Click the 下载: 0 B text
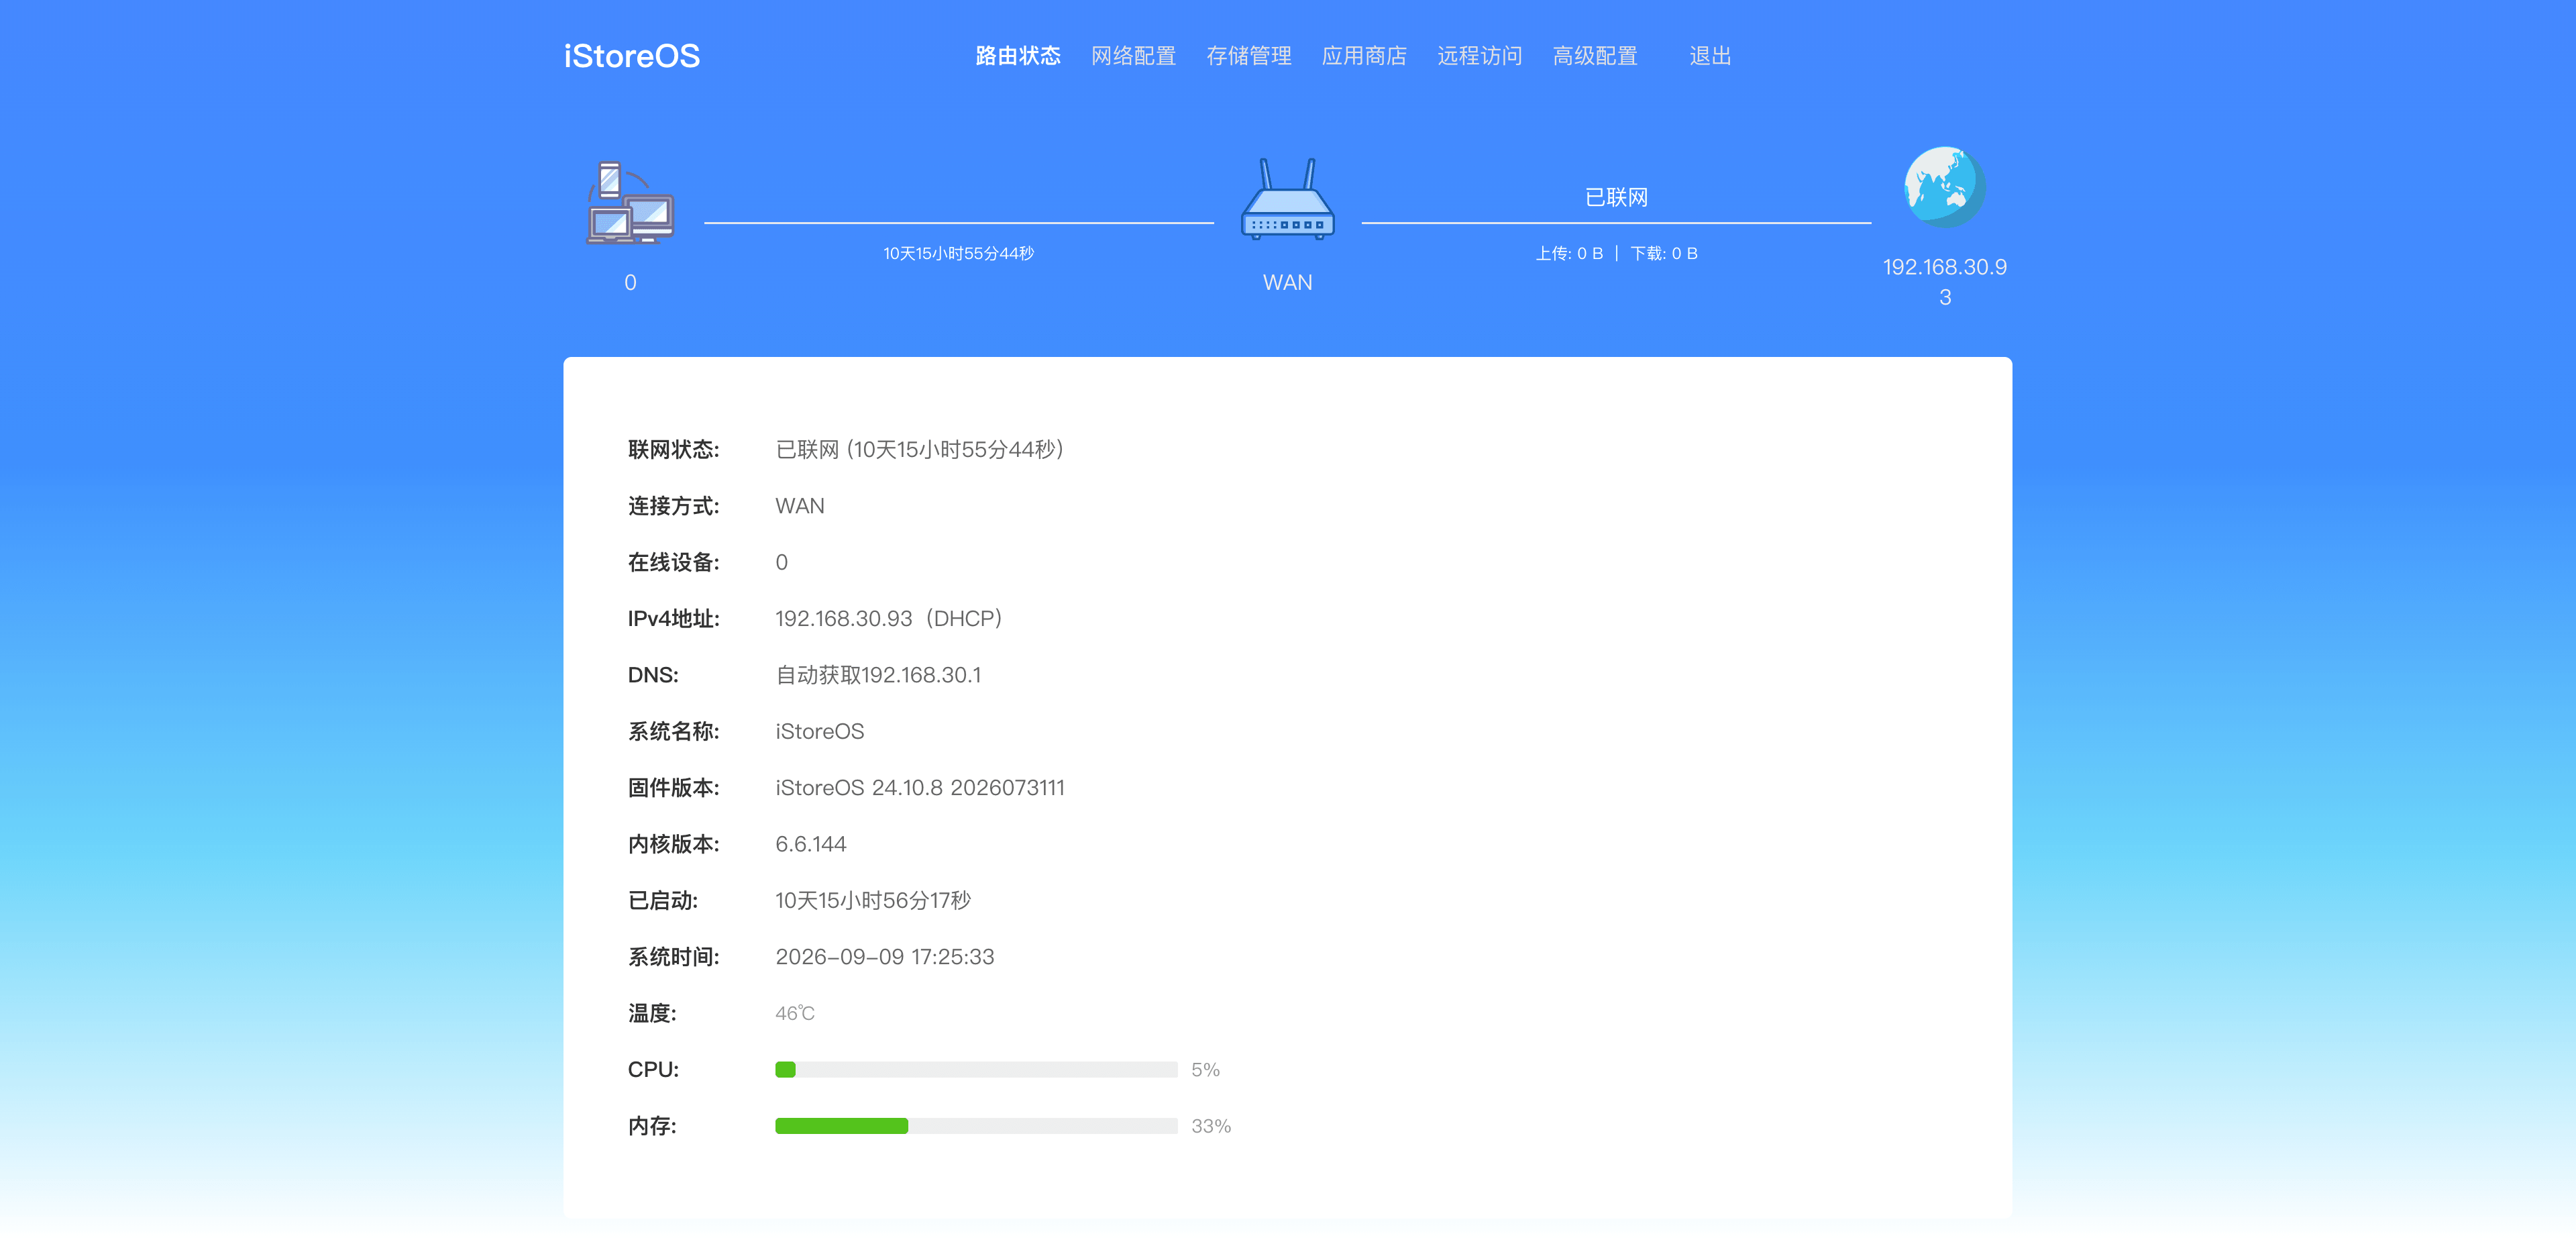Screen dimensions: 2576x1240 1664,254
